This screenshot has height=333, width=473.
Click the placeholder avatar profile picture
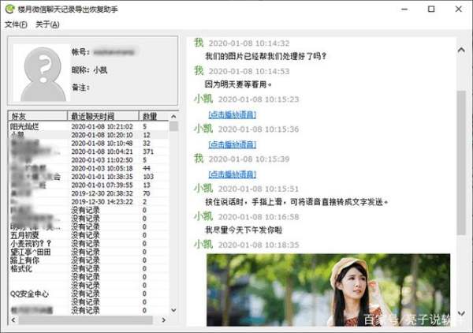click(42, 73)
